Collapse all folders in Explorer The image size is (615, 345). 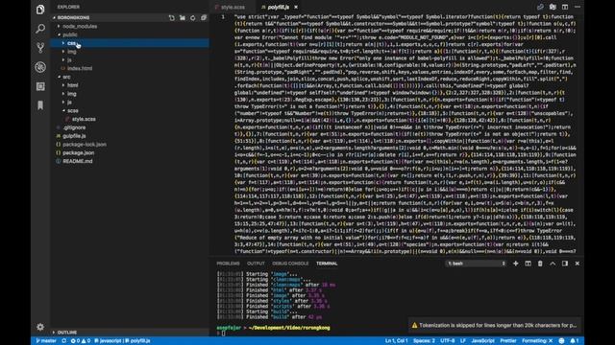(204, 17)
